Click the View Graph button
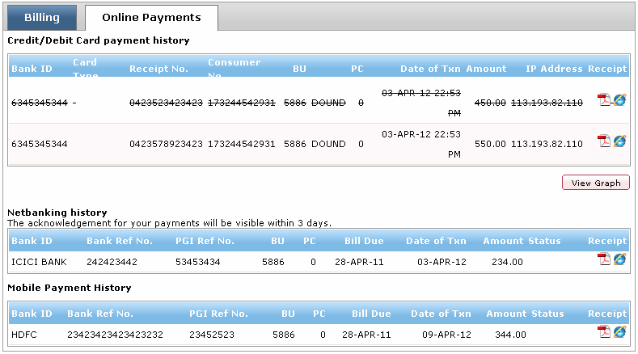The image size is (638, 354). 595,183
